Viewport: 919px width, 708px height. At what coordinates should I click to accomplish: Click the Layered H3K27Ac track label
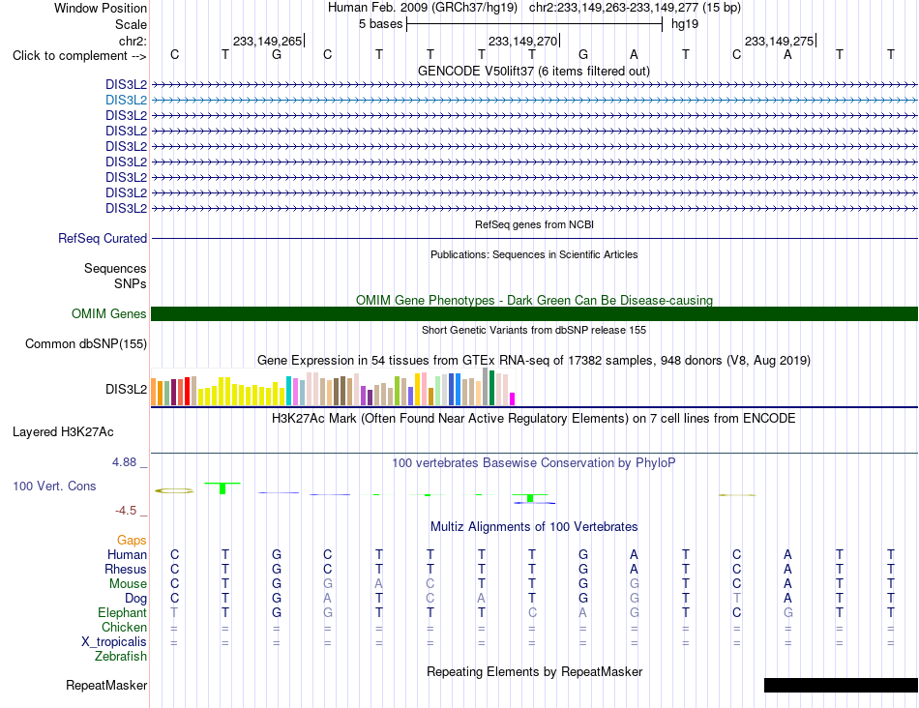pos(63,432)
